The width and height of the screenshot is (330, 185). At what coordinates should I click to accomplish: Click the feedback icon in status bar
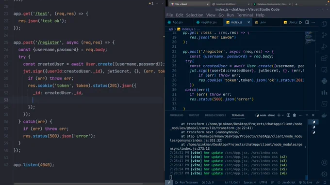[x=318, y=182]
